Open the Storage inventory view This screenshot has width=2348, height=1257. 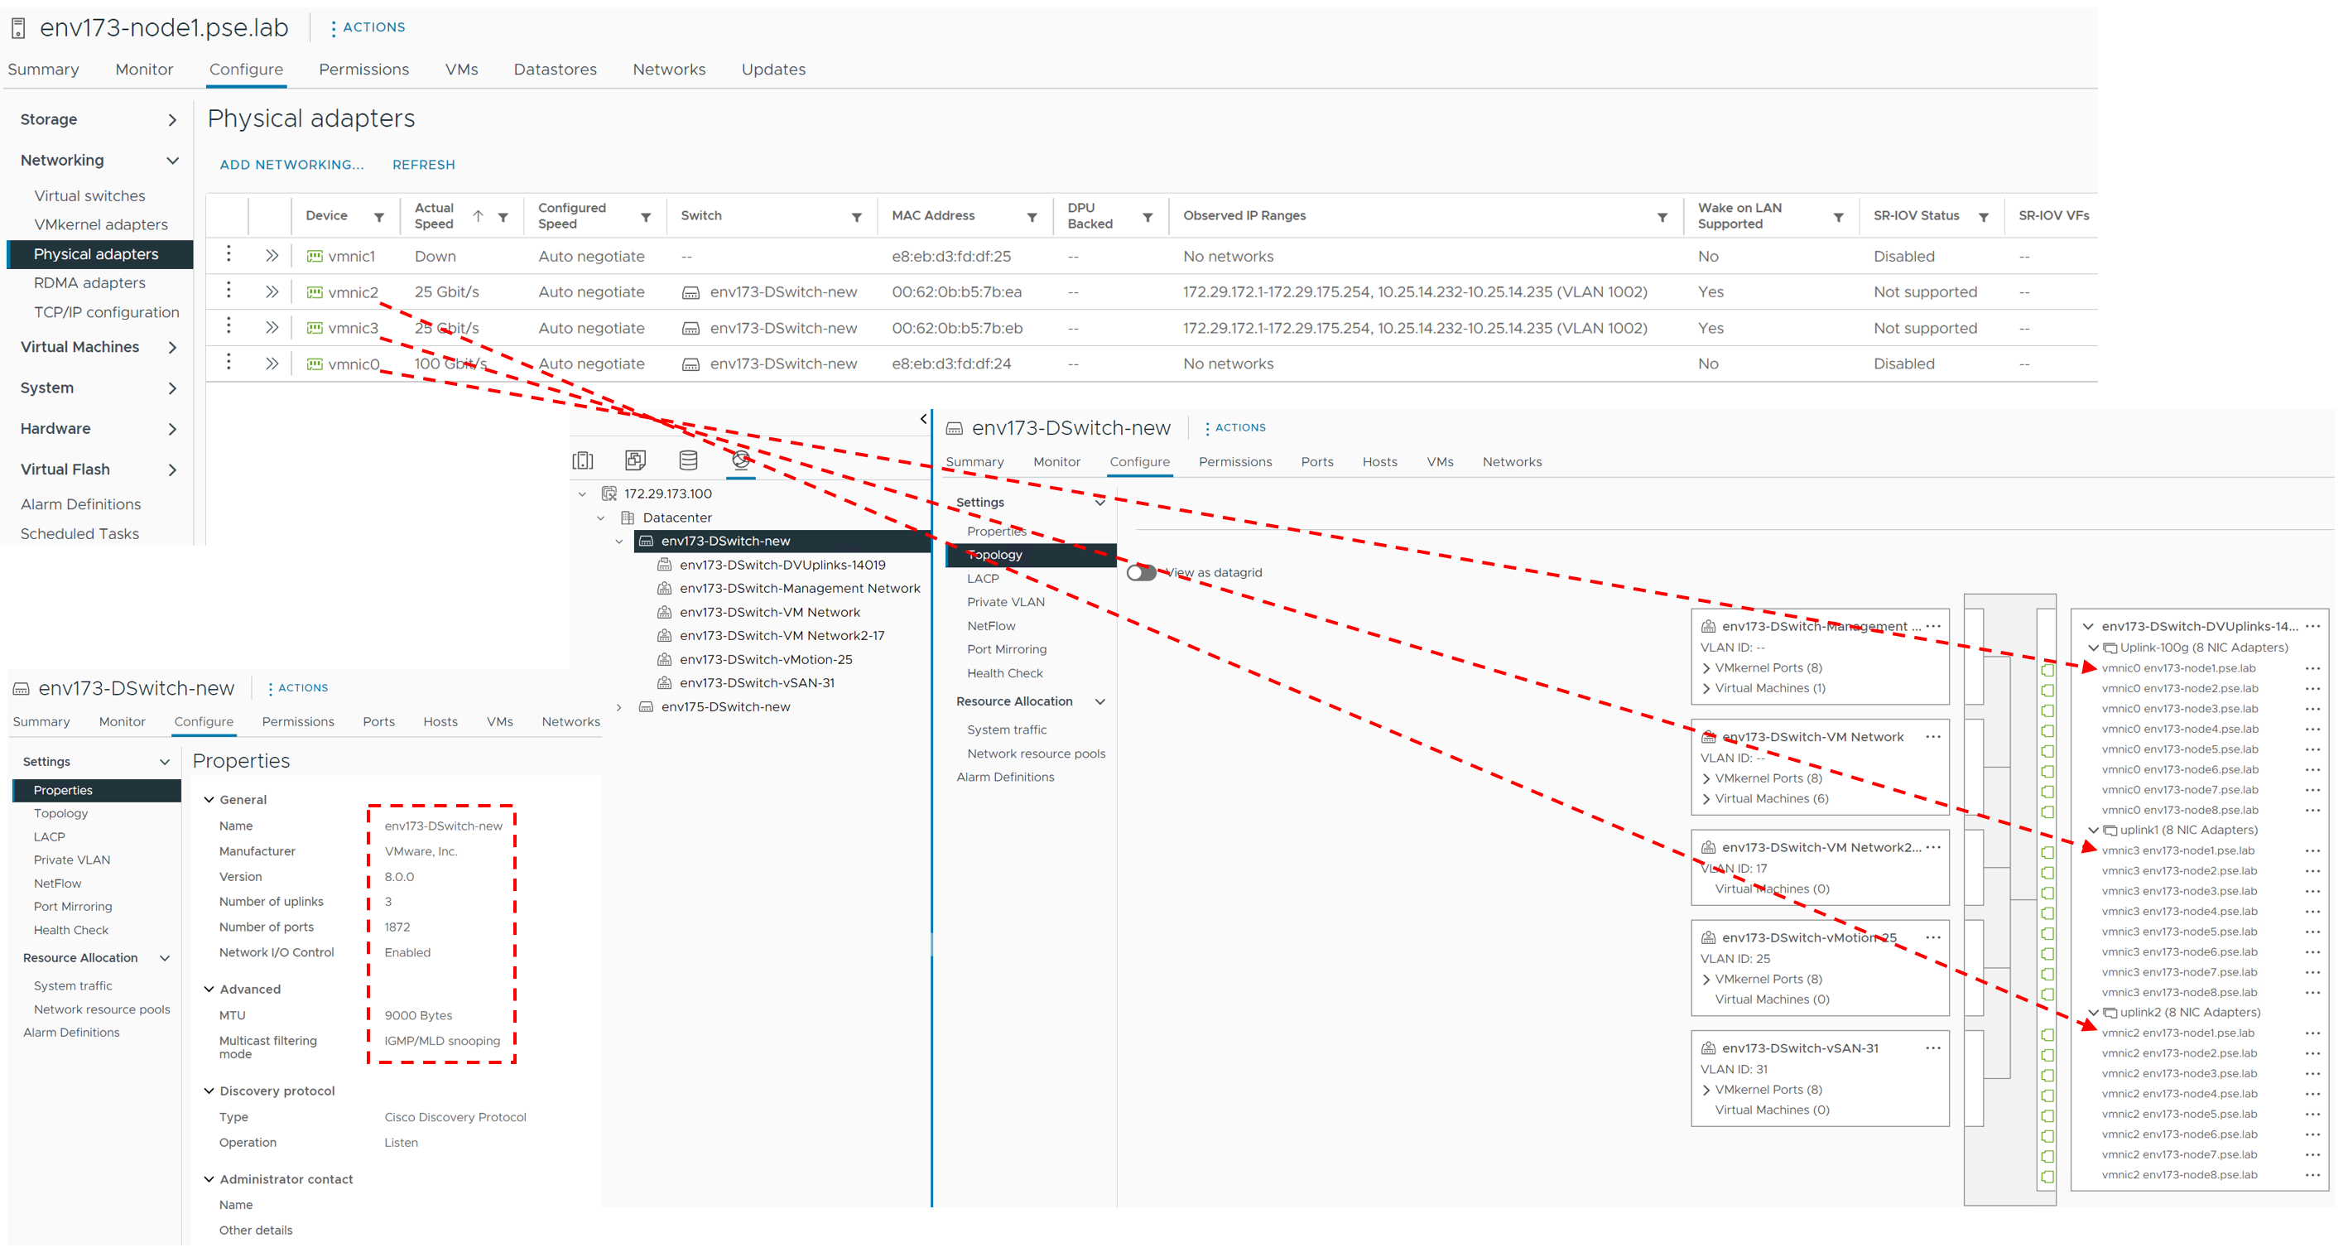click(x=688, y=461)
